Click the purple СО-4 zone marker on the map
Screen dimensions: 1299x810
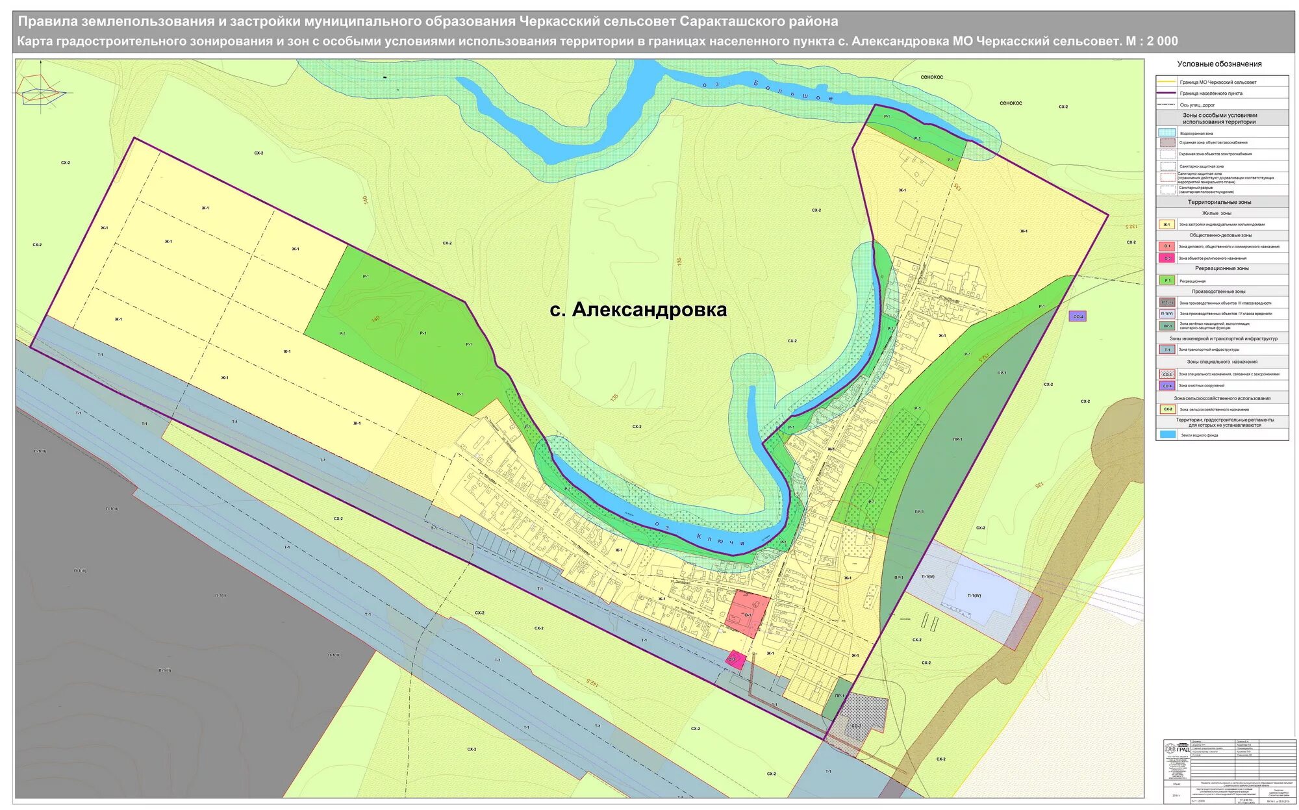click(1077, 316)
